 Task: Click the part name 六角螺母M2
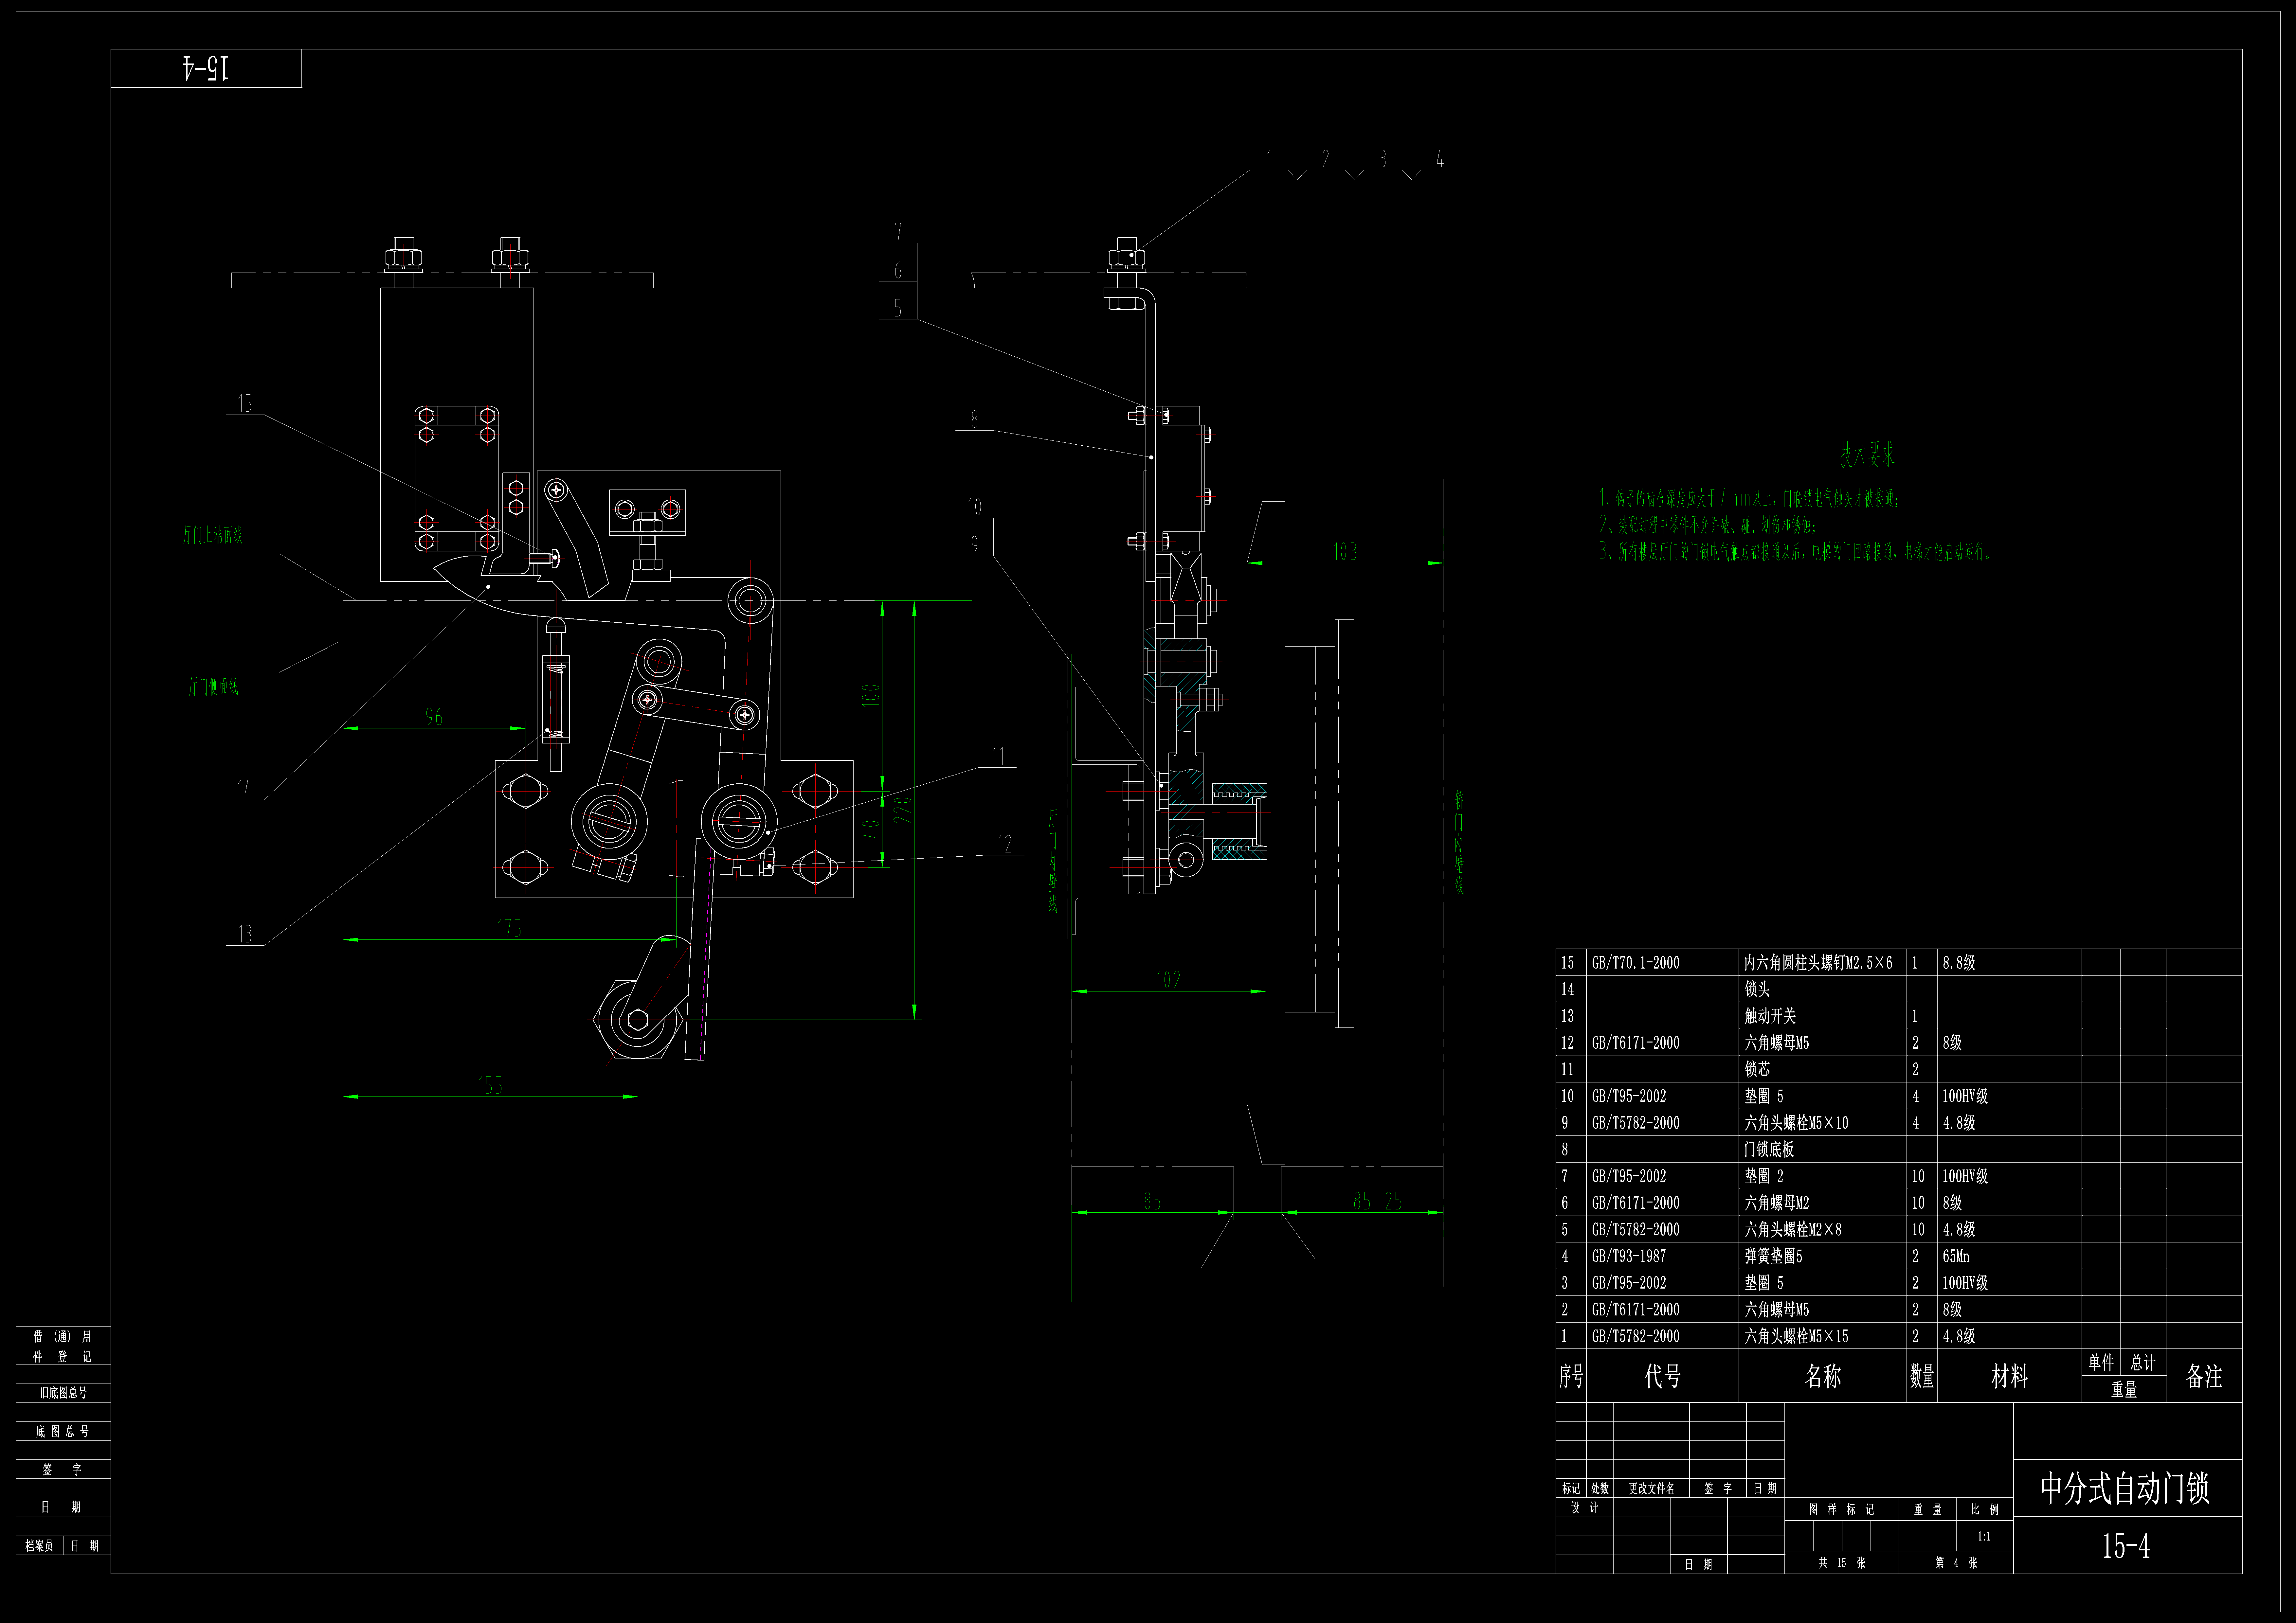pos(1777,1203)
